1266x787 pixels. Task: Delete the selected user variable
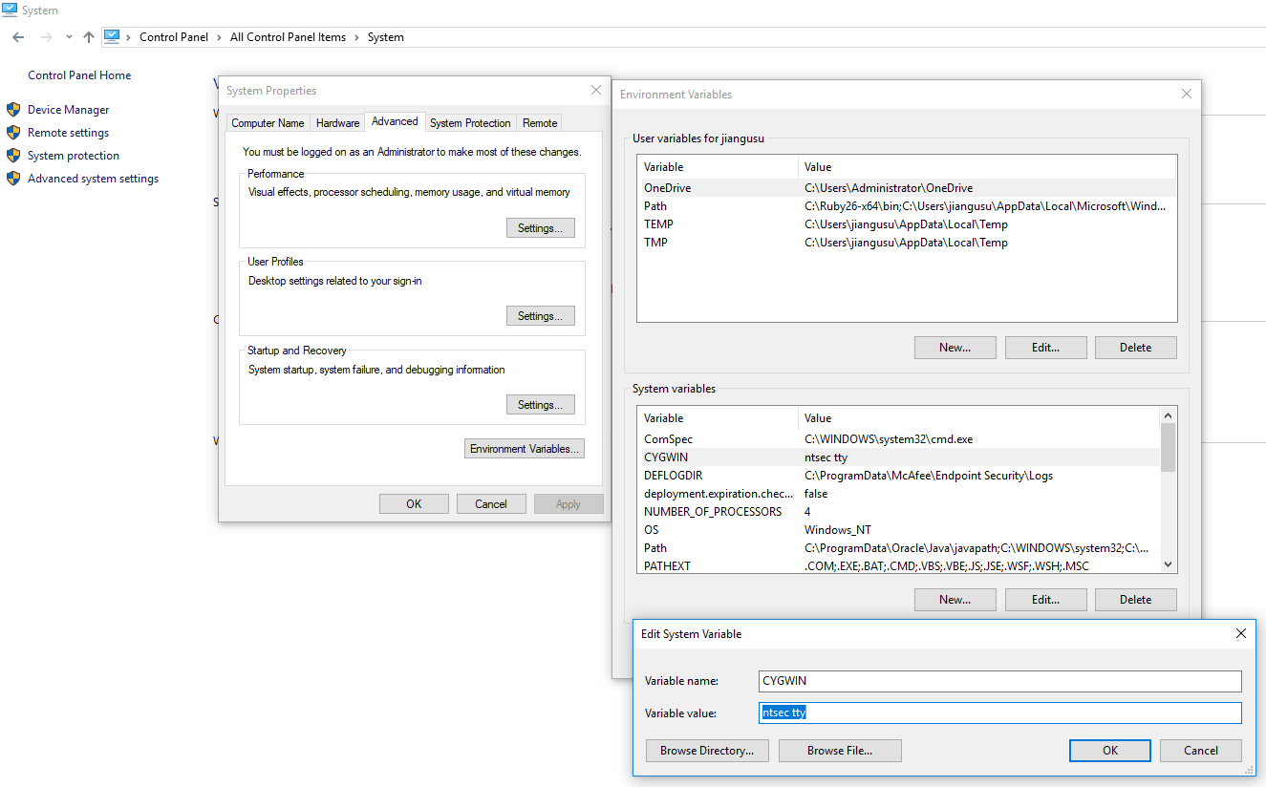point(1135,347)
